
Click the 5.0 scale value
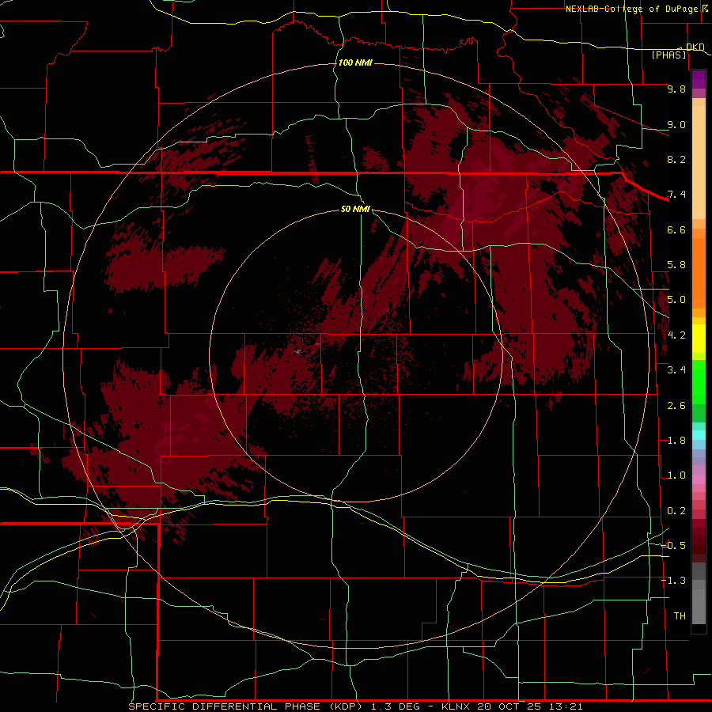[x=676, y=300]
